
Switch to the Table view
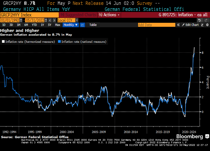coord(93,25)
